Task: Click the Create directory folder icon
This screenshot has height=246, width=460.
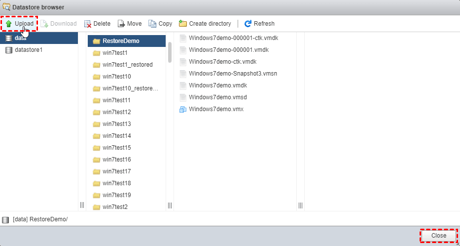Action: [183, 24]
